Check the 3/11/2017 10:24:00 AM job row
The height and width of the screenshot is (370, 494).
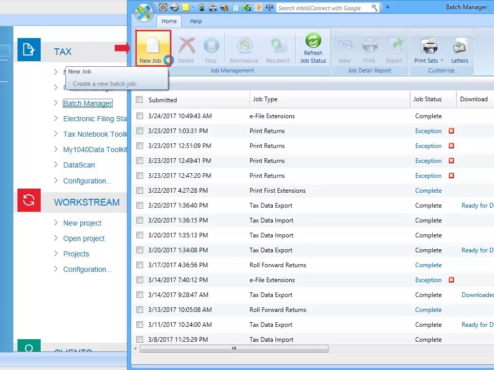[139, 324]
